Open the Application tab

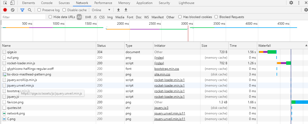coord(144,3)
